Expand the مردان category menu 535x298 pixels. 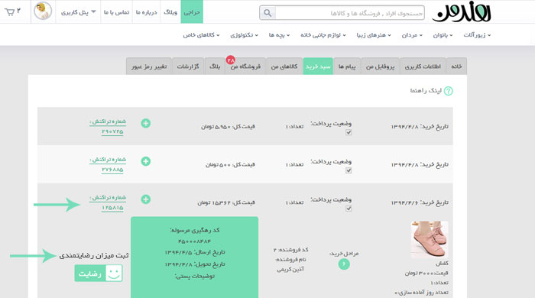coord(412,35)
